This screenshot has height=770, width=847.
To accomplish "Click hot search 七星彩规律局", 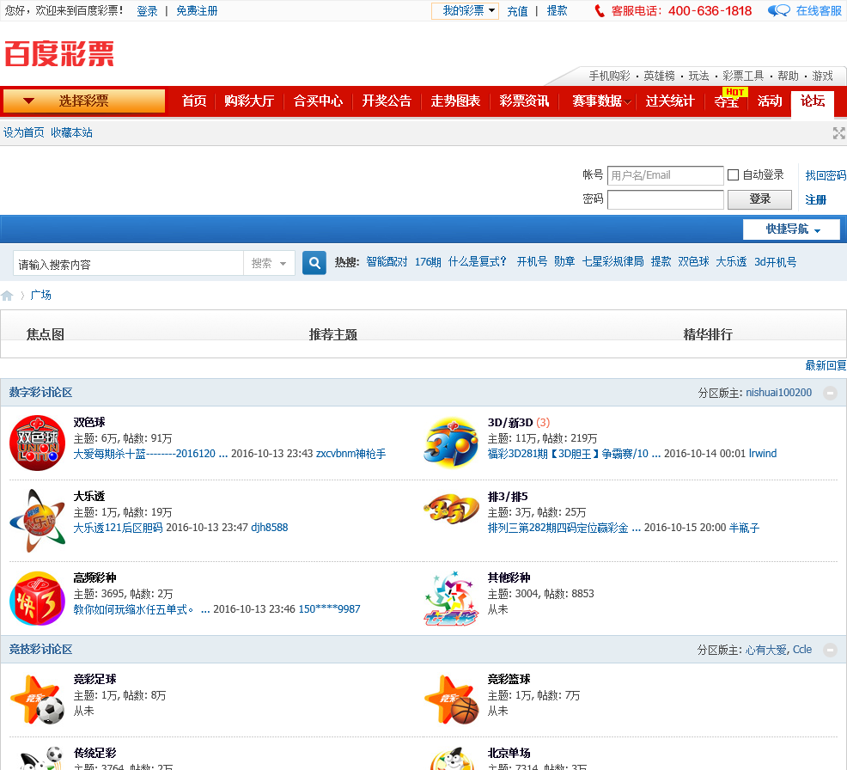I will [x=612, y=262].
